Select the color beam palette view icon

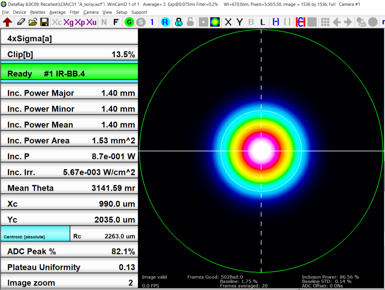pos(215,22)
